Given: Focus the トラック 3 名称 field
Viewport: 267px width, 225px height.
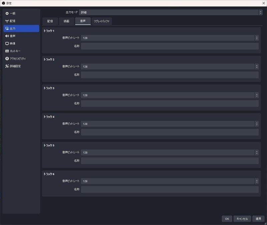Looking at the screenshot, I should pos(170,104).
